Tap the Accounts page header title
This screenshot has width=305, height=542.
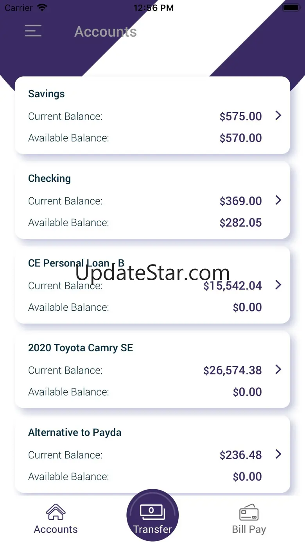pyautogui.click(x=106, y=32)
